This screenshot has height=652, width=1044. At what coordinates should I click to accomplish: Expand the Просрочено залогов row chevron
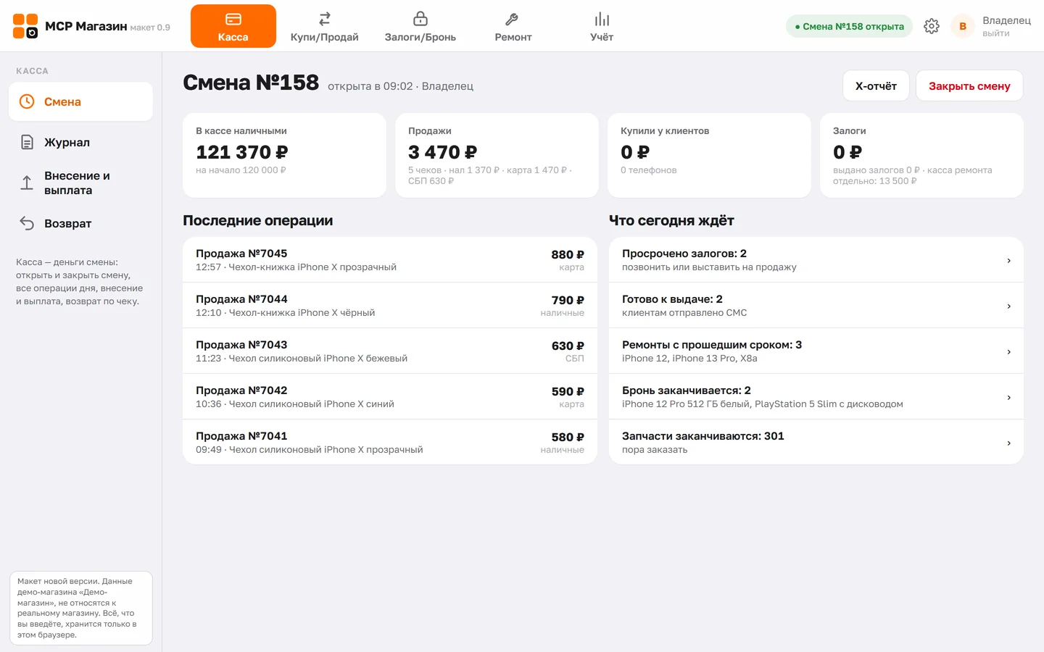click(1008, 260)
